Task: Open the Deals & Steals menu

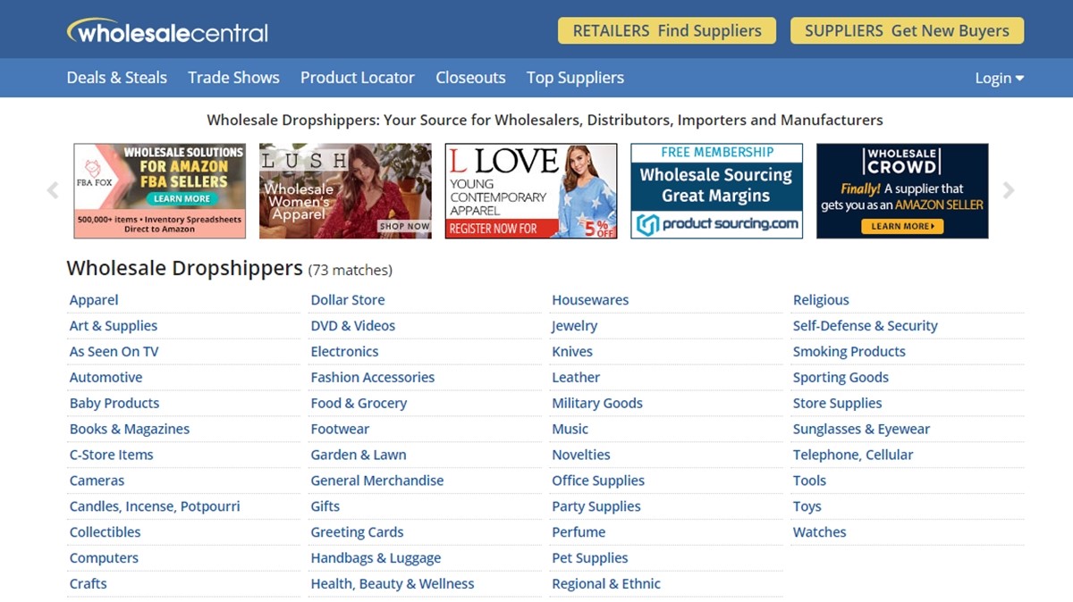Action: pyautogui.click(x=117, y=78)
